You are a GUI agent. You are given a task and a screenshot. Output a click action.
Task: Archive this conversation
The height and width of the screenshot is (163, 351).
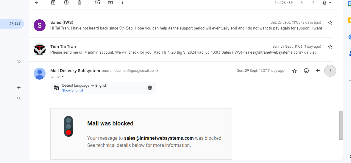53,2
